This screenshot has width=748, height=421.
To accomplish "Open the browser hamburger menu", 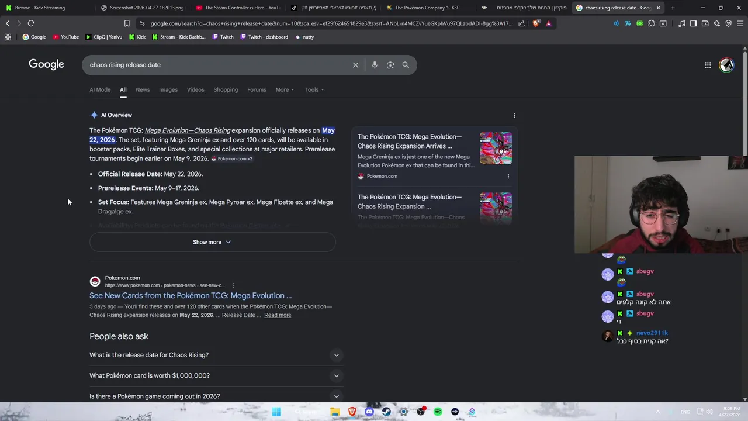I will pos(740,23).
